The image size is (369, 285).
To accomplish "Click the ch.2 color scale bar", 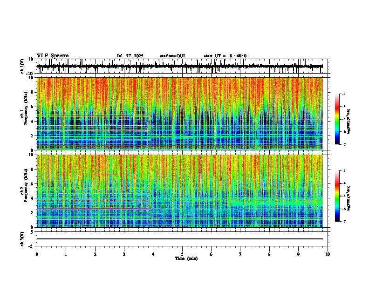I will click(x=337, y=196).
